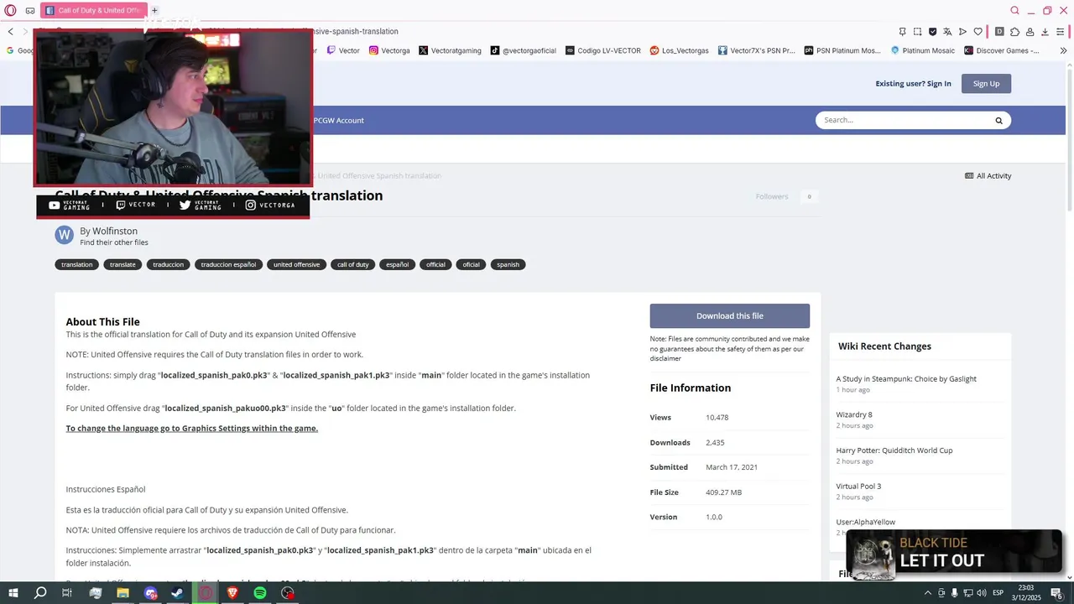
Task: Select the traduccion tag
Action: (169, 264)
